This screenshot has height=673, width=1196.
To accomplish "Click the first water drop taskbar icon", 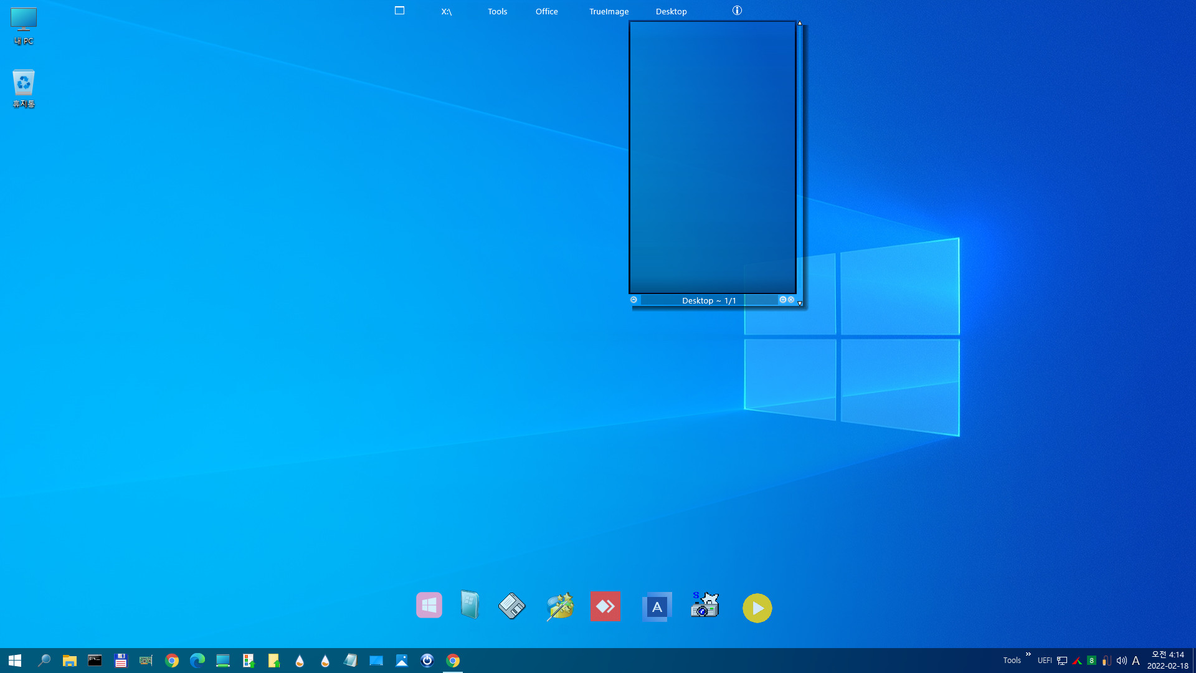I will point(299,661).
